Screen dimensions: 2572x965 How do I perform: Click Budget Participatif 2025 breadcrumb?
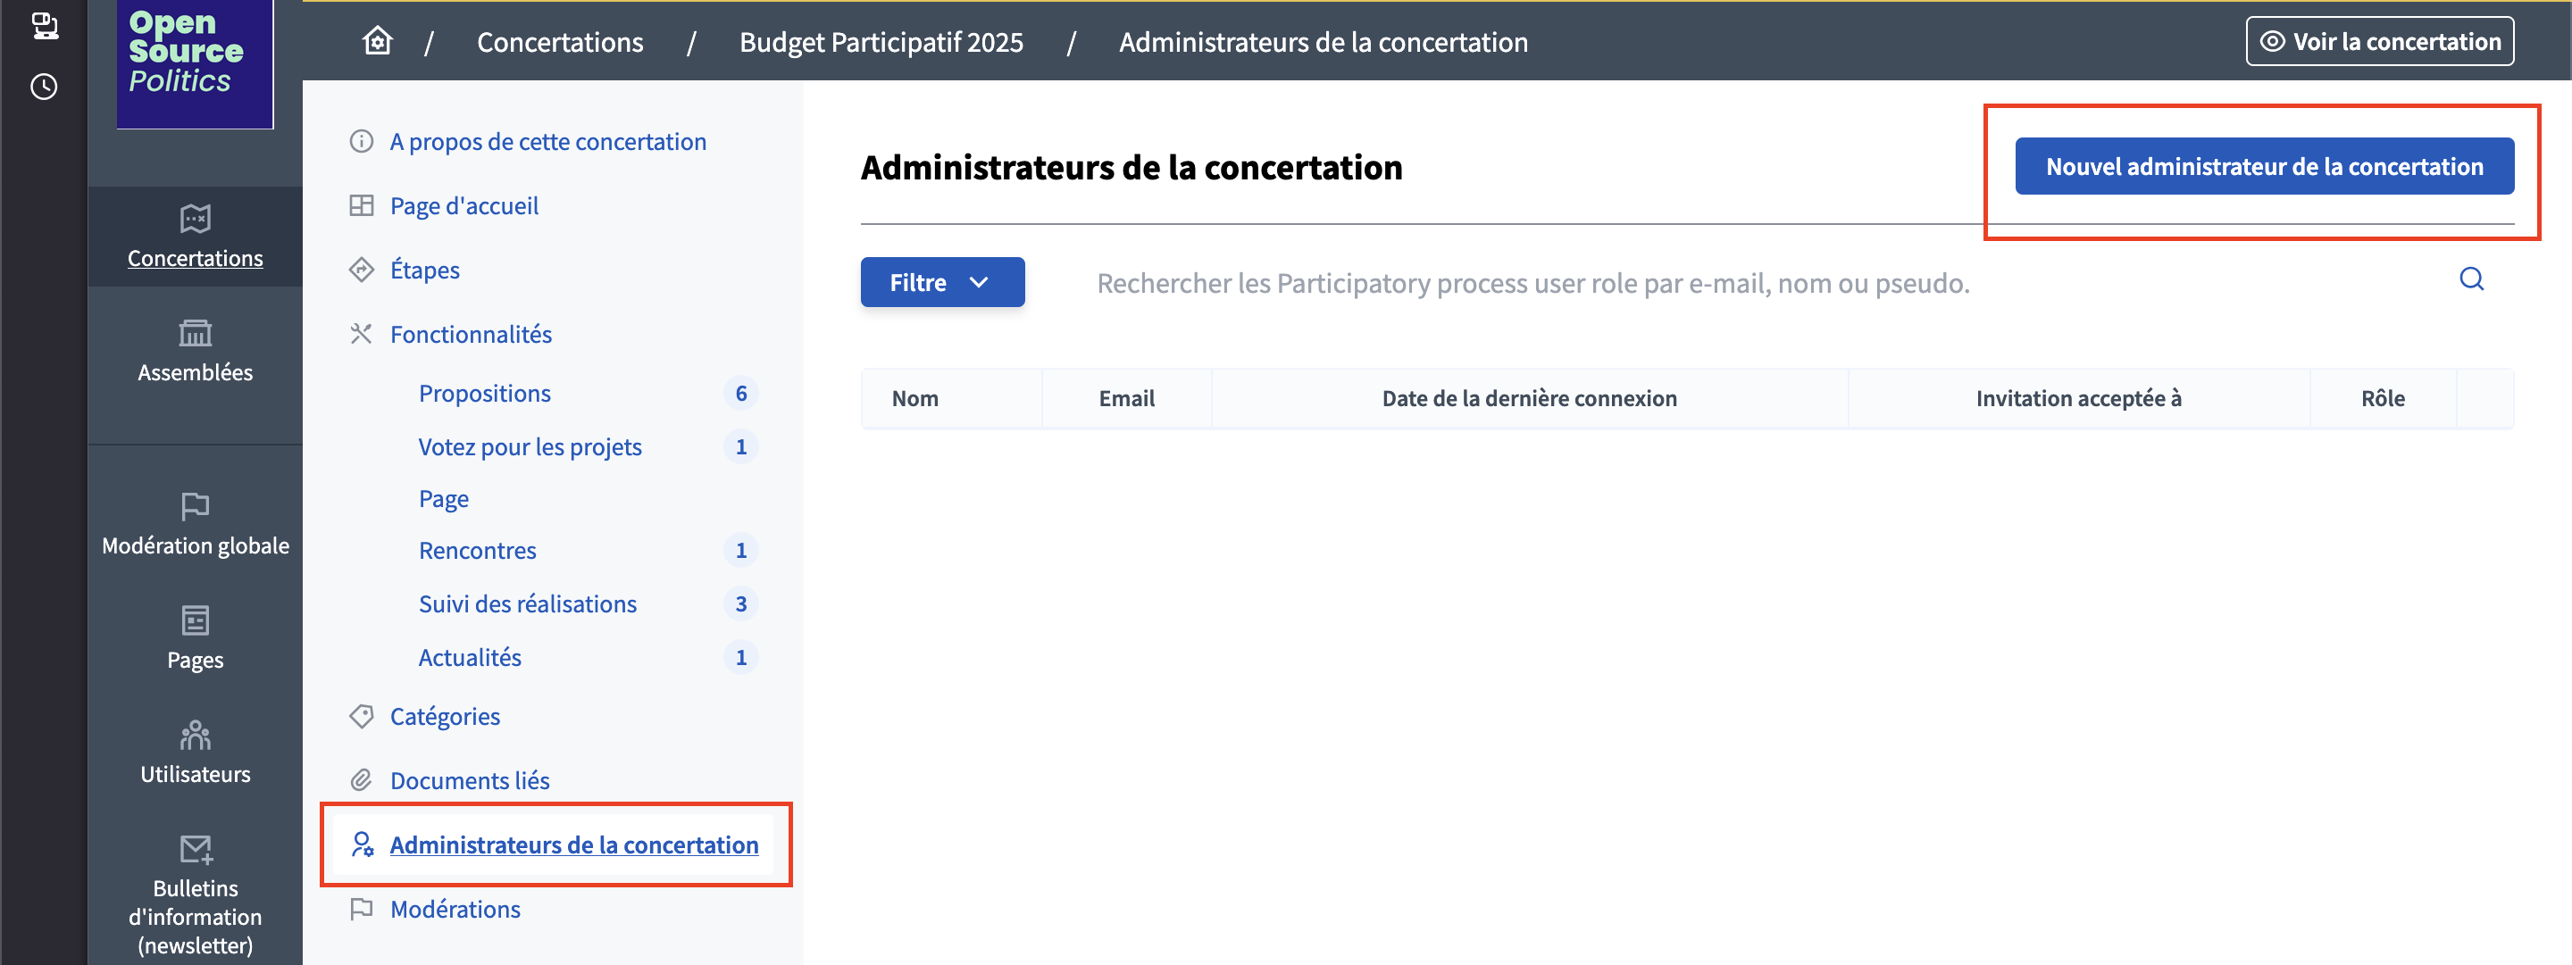click(x=881, y=42)
